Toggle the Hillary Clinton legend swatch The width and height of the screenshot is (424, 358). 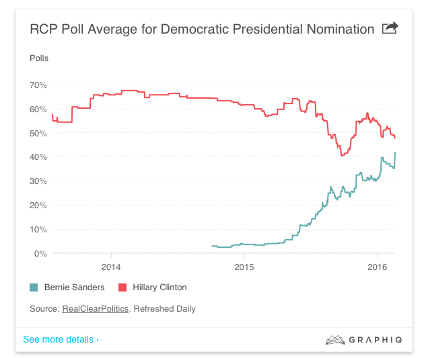click(122, 287)
